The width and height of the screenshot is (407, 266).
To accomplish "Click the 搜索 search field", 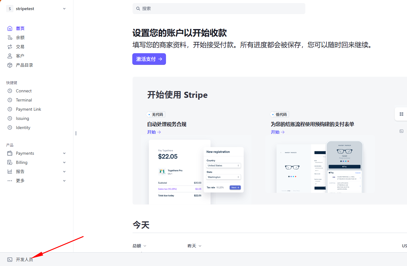I will [219, 9].
